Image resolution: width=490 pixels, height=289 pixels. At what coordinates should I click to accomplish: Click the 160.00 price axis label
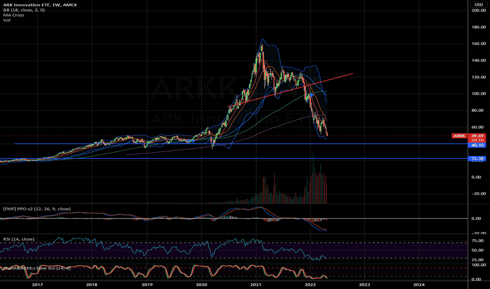(478, 44)
